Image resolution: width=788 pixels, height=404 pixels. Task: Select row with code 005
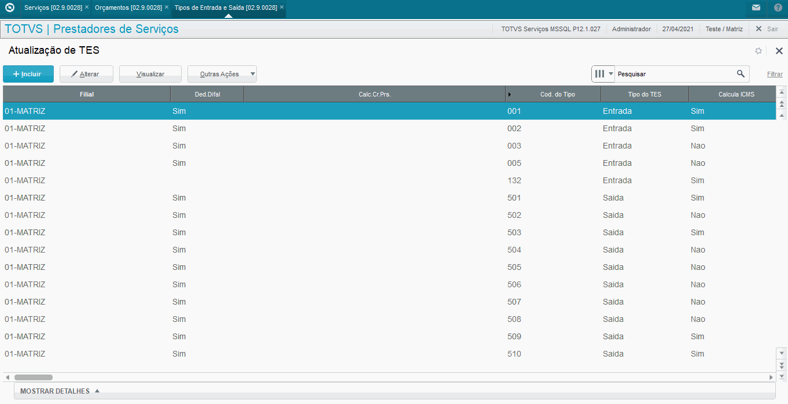coord(389,163)
